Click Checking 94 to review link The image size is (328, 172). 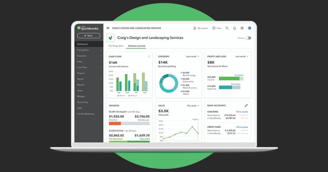coord(242,112)
